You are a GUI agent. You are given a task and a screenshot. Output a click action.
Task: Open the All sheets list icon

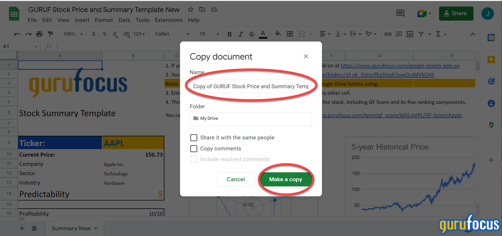click(34, 228)
